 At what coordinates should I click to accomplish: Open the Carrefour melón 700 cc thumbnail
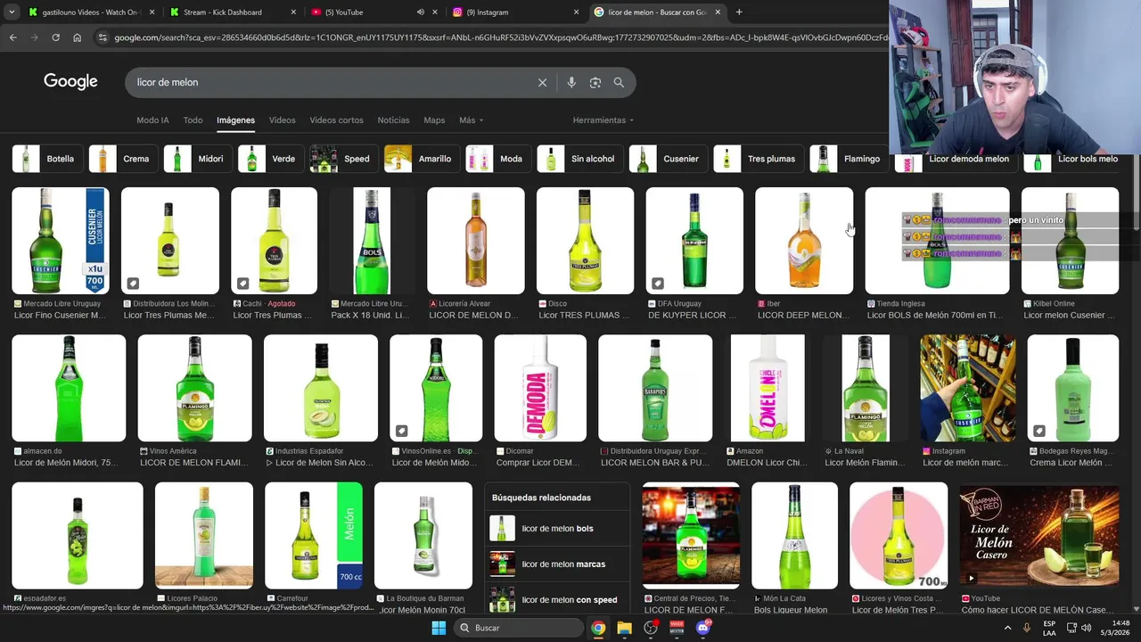click(x=314, y=536)
